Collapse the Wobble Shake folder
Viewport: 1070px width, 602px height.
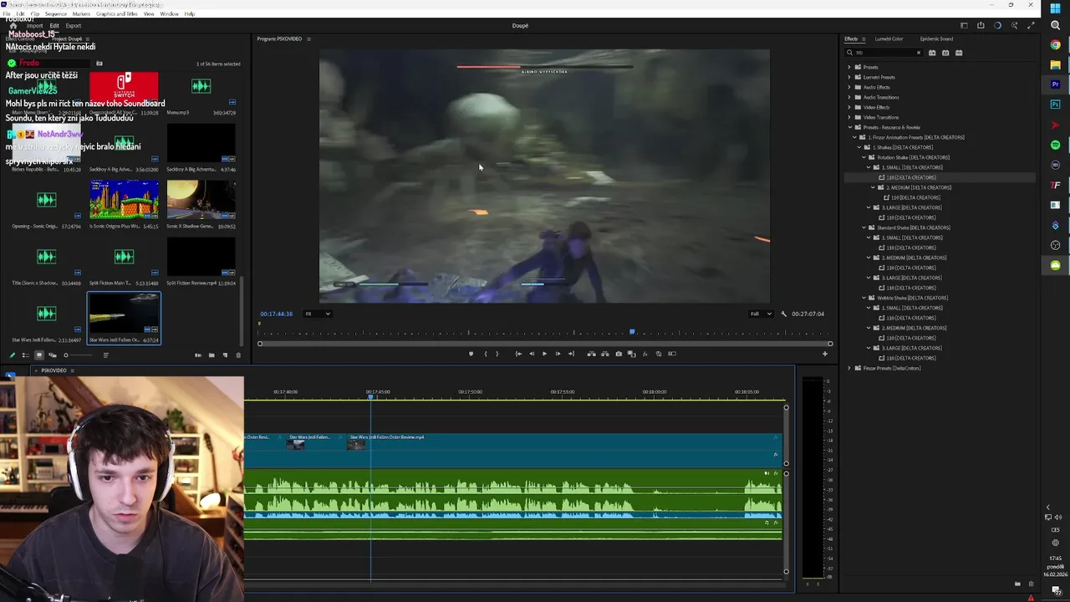[864, 298]
